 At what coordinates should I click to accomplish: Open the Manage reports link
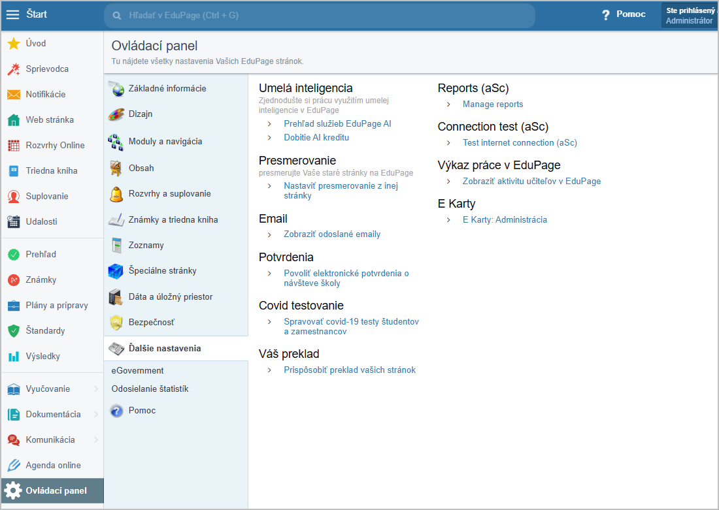(x=493, y=104)
